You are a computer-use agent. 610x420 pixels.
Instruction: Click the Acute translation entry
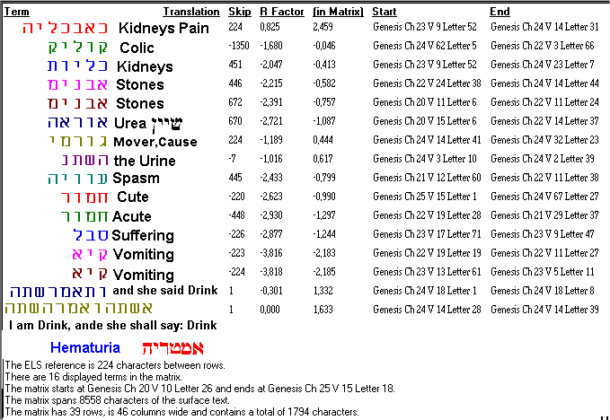point(131,216)
